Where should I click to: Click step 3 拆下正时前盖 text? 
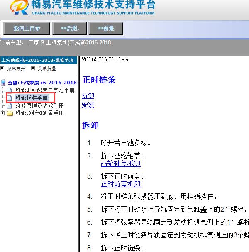tap(122, 176)
